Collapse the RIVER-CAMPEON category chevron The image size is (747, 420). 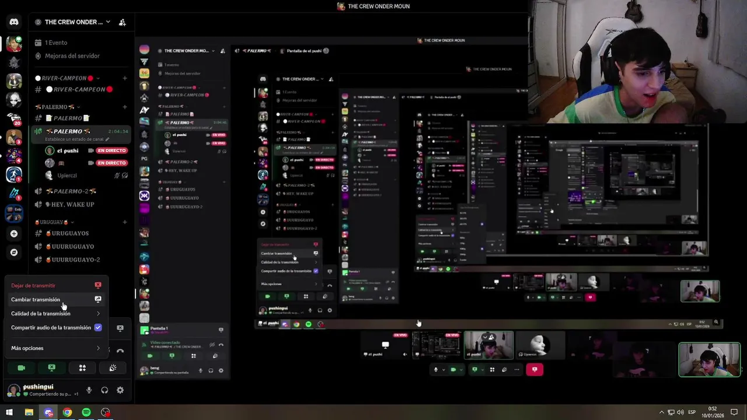click(97, 78)
